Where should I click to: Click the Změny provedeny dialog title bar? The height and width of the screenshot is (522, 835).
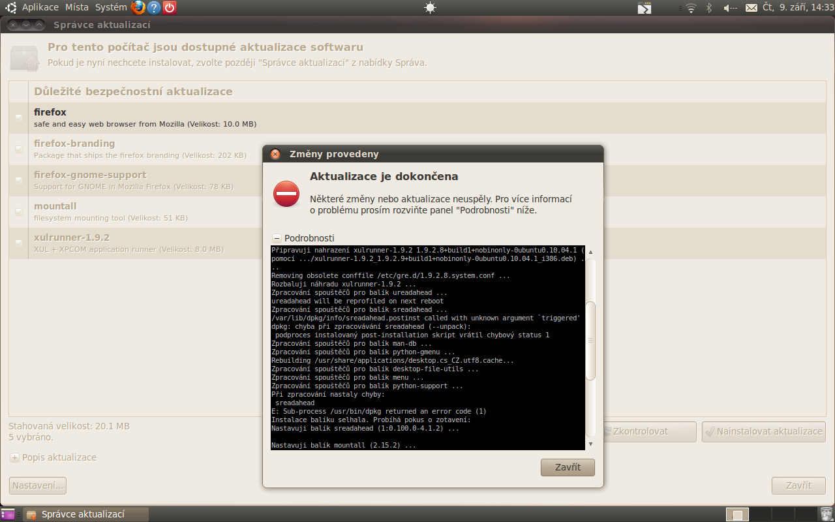pyautogui.click(x=433, y=154)
